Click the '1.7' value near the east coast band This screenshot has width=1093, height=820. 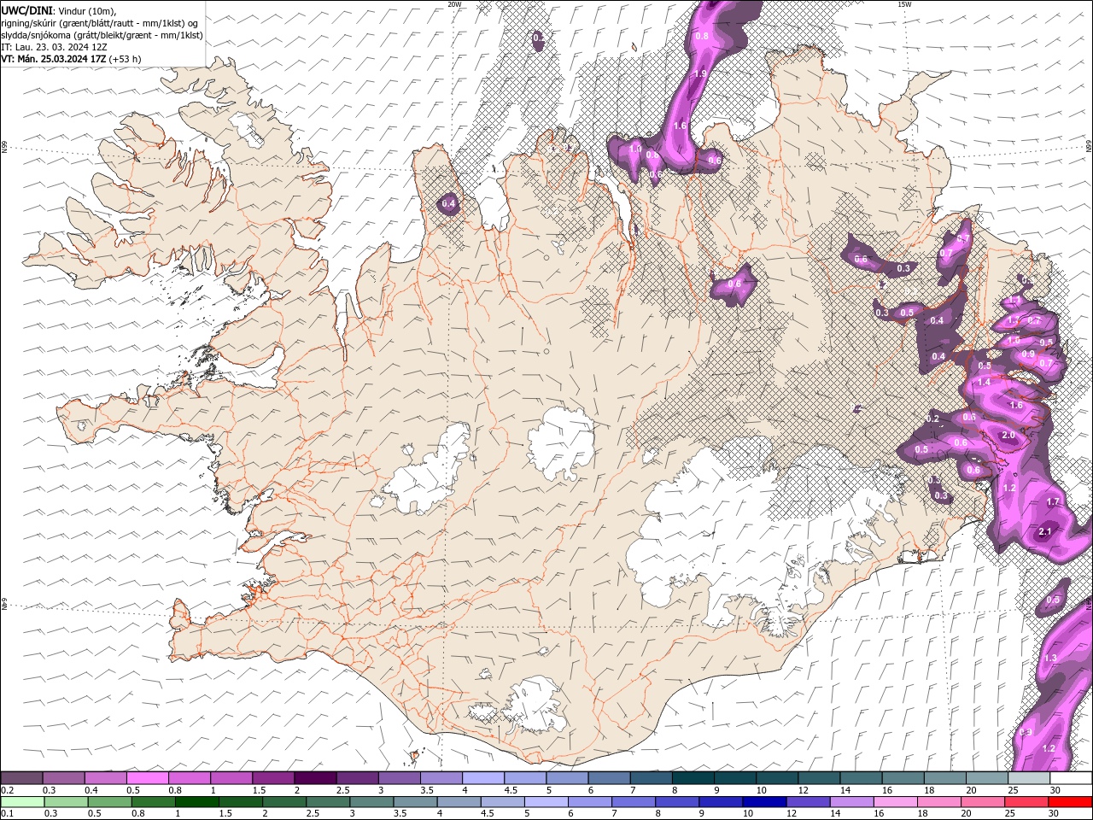click(x=1053, y=502)
